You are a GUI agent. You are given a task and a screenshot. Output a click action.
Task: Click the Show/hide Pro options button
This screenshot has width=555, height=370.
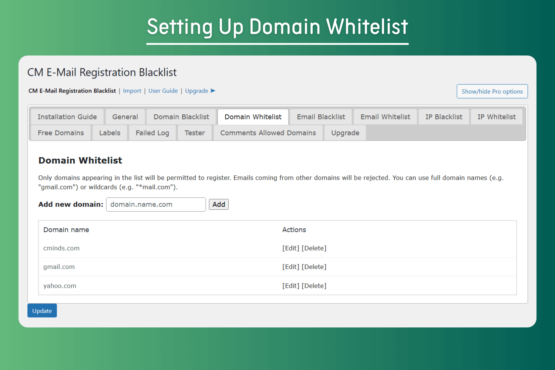point(492,91)
